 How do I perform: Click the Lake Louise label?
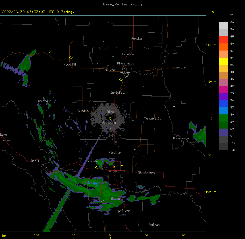pos(5,137)
